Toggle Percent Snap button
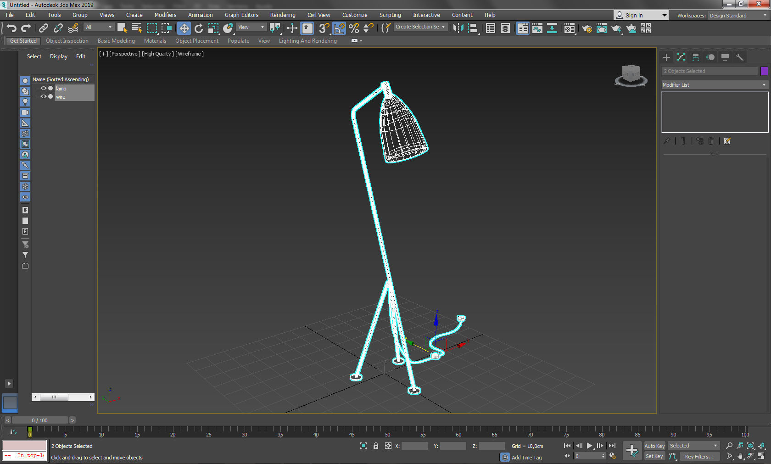The width and height of the screenshot is (771, 464). (x=354, y=28)
